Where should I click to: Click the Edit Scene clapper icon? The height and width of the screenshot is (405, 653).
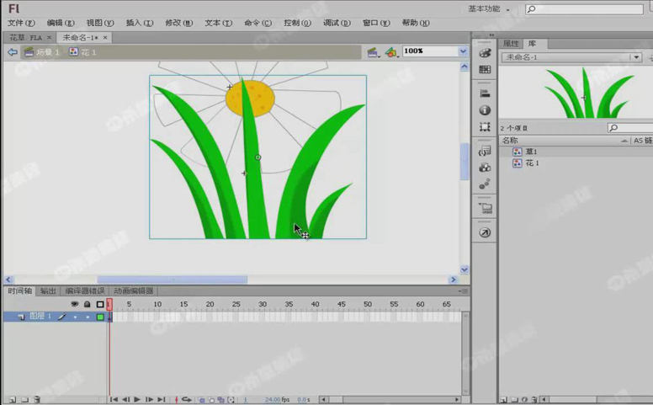(x=373, y=52)
